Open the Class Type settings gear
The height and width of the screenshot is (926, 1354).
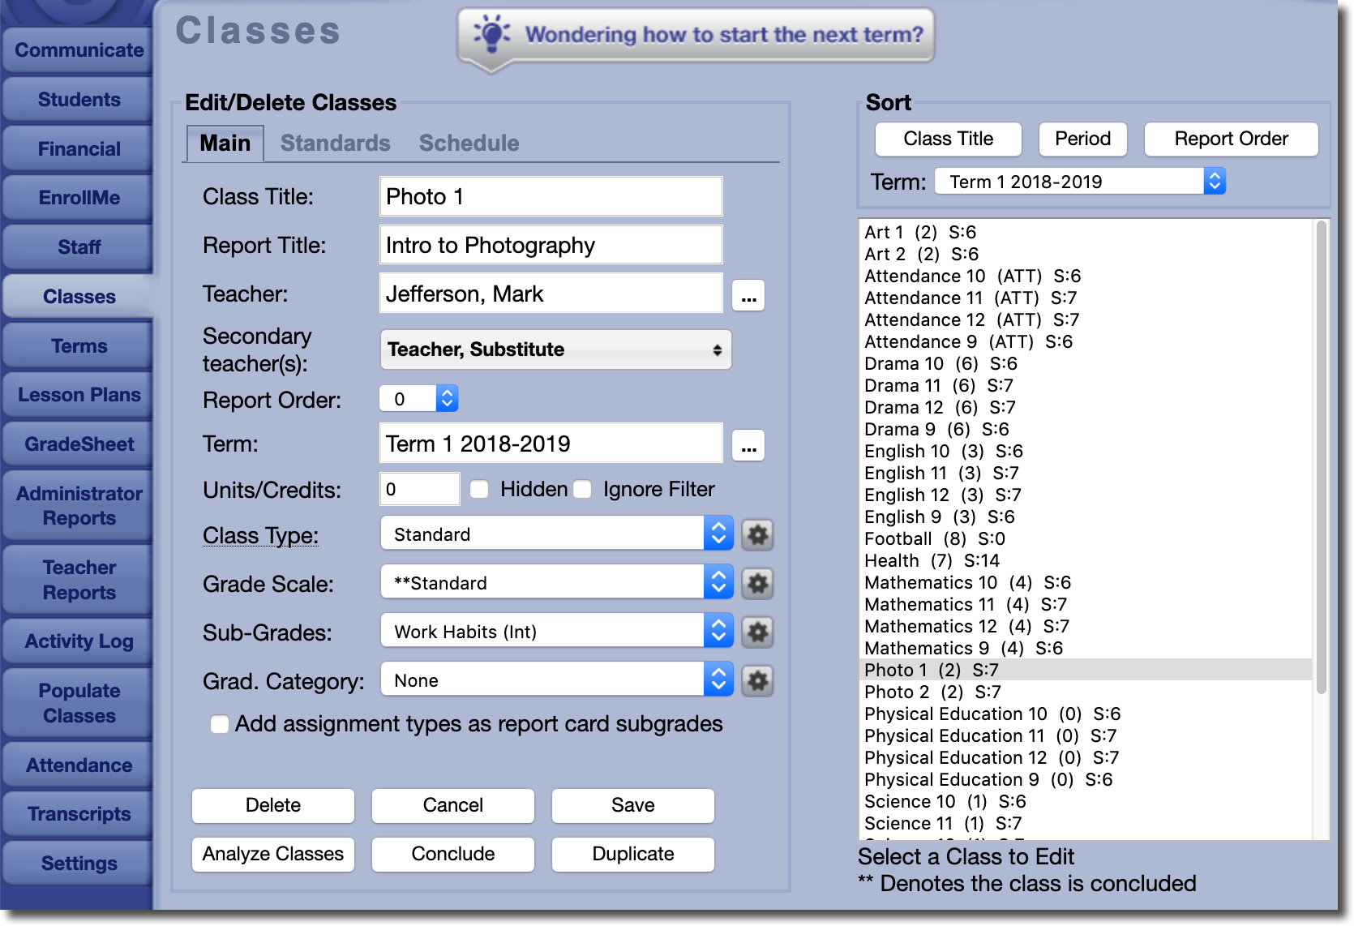click(757, 534)
